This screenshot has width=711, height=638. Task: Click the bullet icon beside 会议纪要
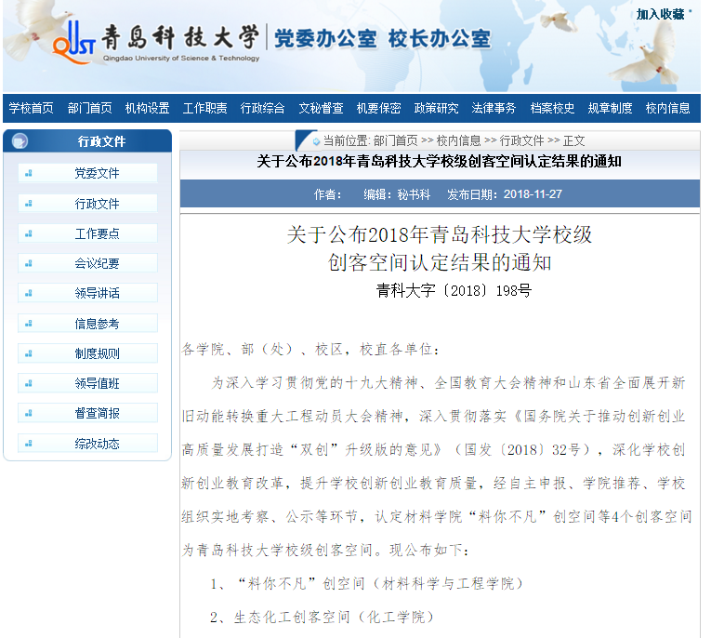point(29,263)
